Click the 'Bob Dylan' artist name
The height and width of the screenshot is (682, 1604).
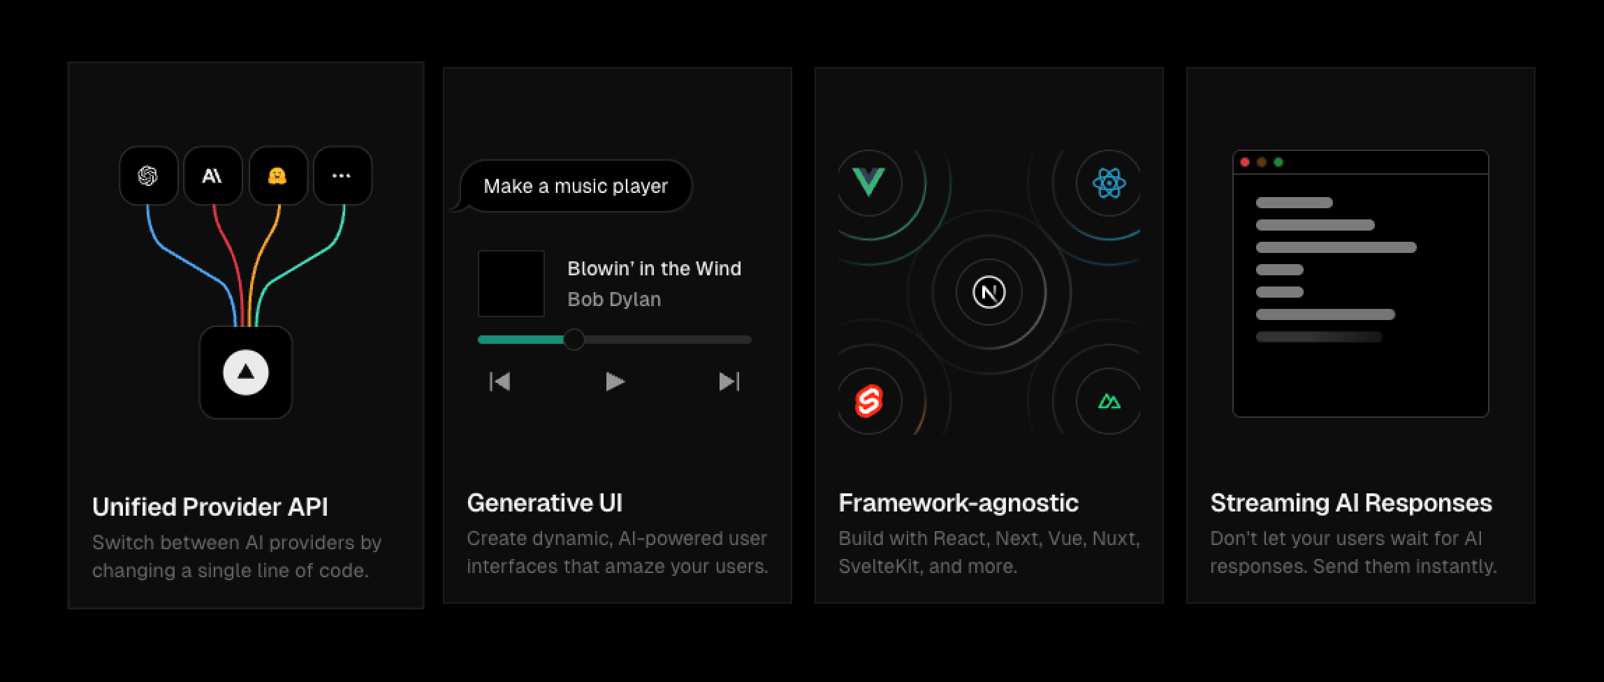click(x=614, y=299)
